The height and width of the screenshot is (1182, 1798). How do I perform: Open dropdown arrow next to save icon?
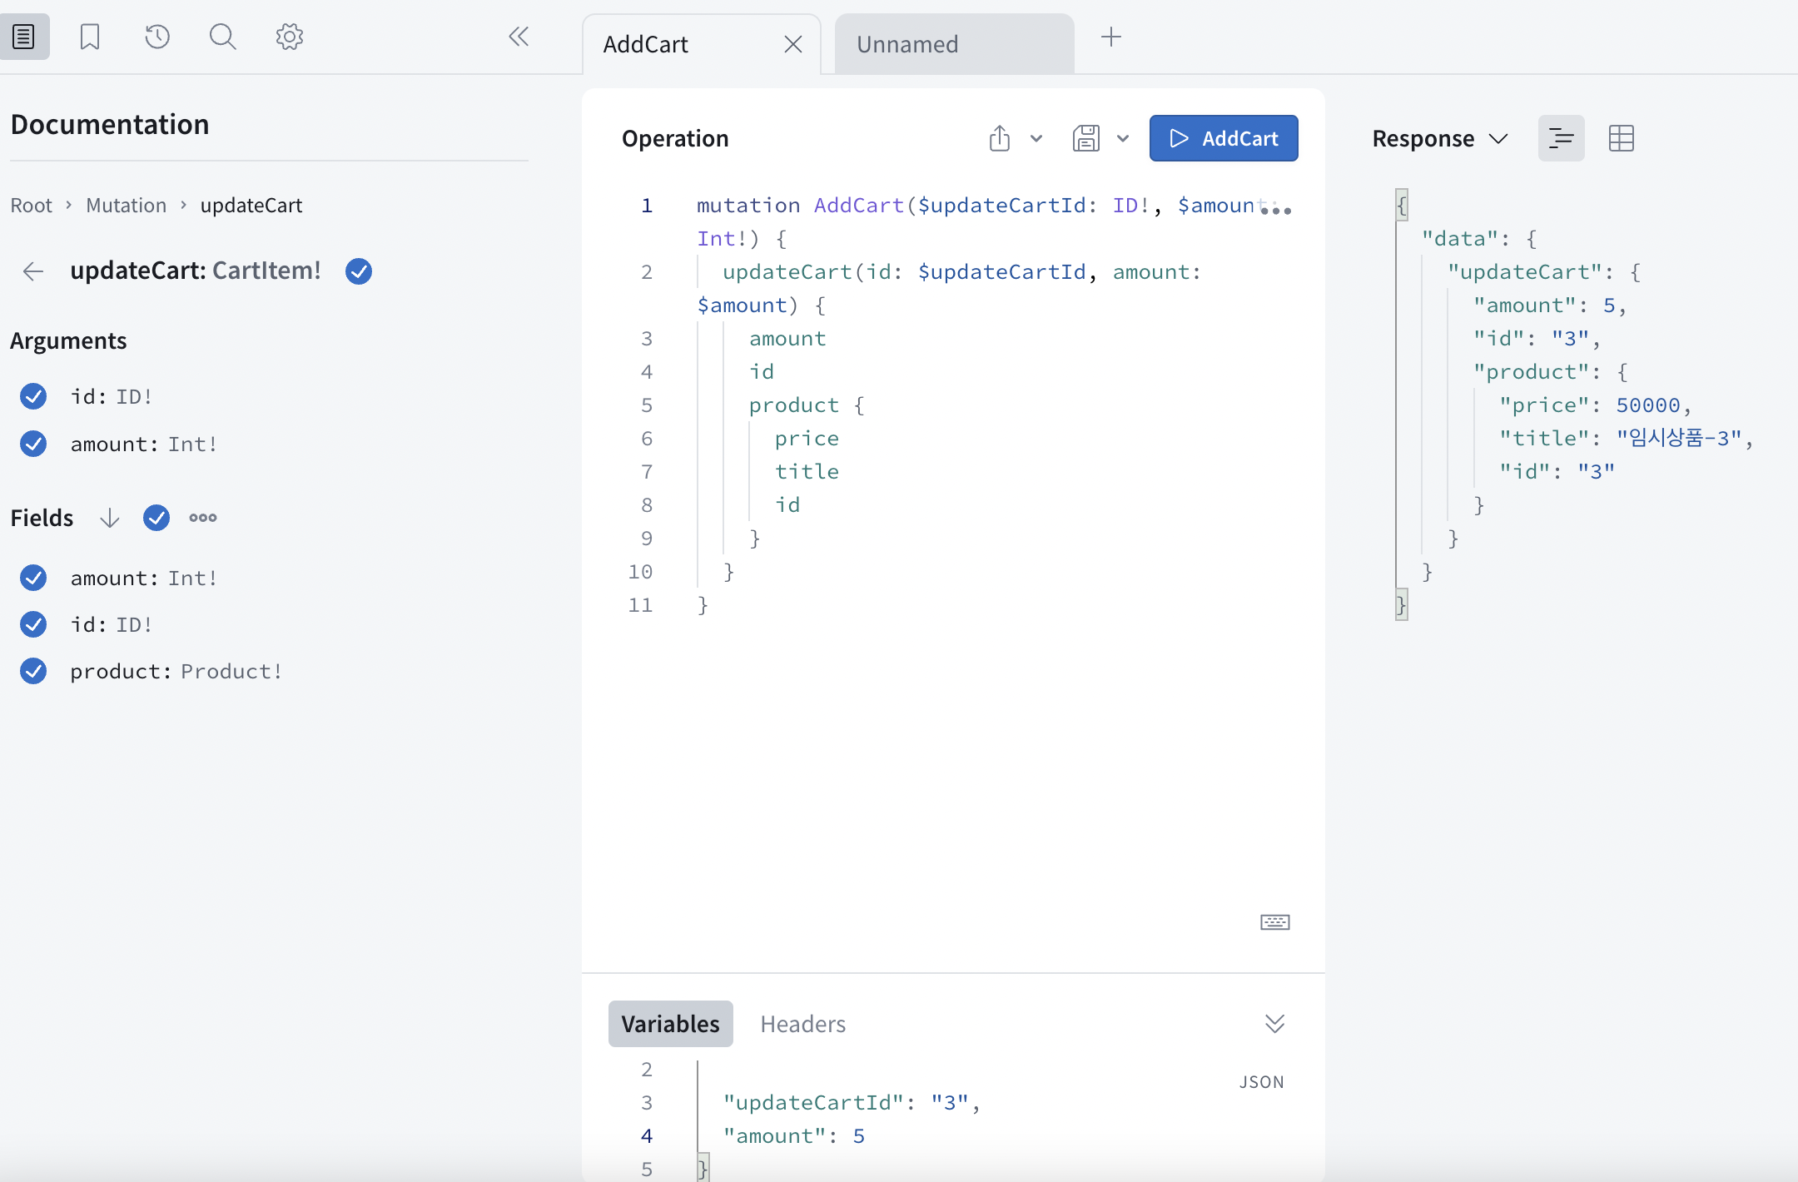1123,138
